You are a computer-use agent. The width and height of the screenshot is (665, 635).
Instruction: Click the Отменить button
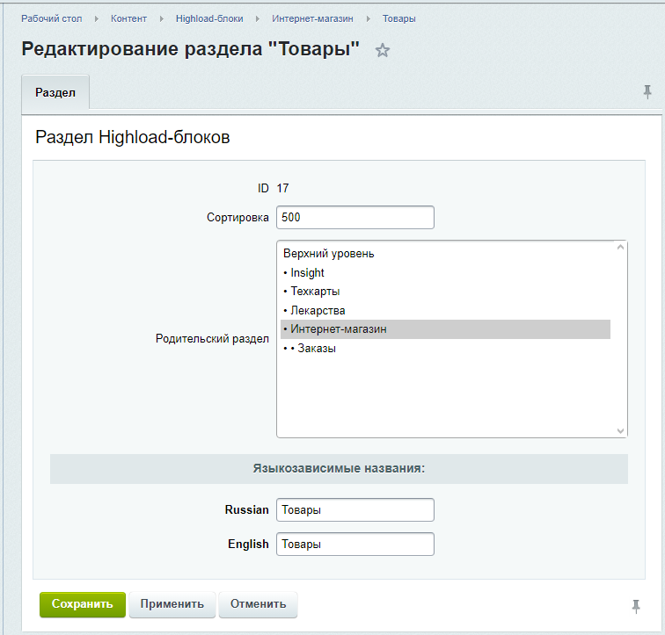click(258, 604)
